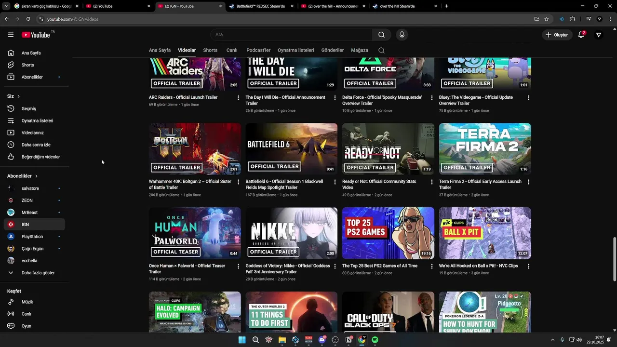Show hidden system tray icons
The image size is (617, 347).
(x=552, y=340)
